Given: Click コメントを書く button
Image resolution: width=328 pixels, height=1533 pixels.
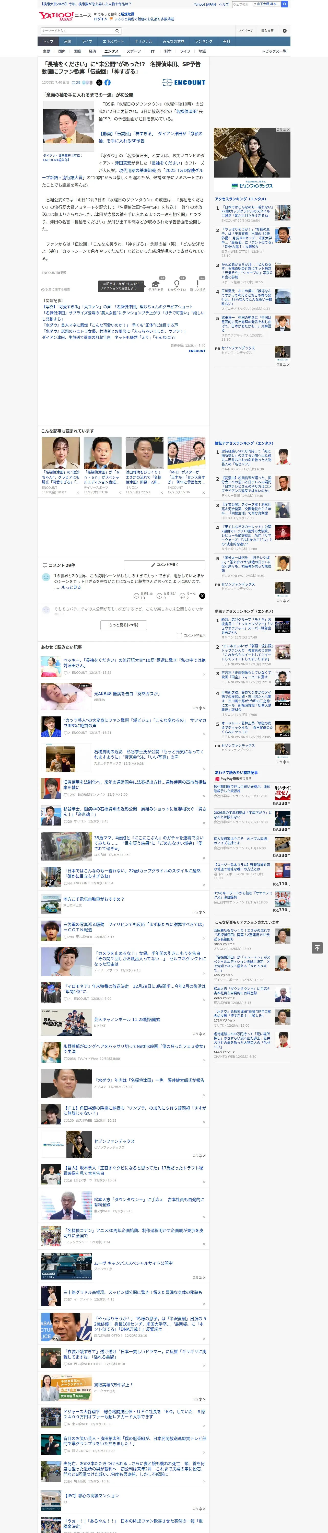Looking at the screenshot, I should (x=165, y=565).
